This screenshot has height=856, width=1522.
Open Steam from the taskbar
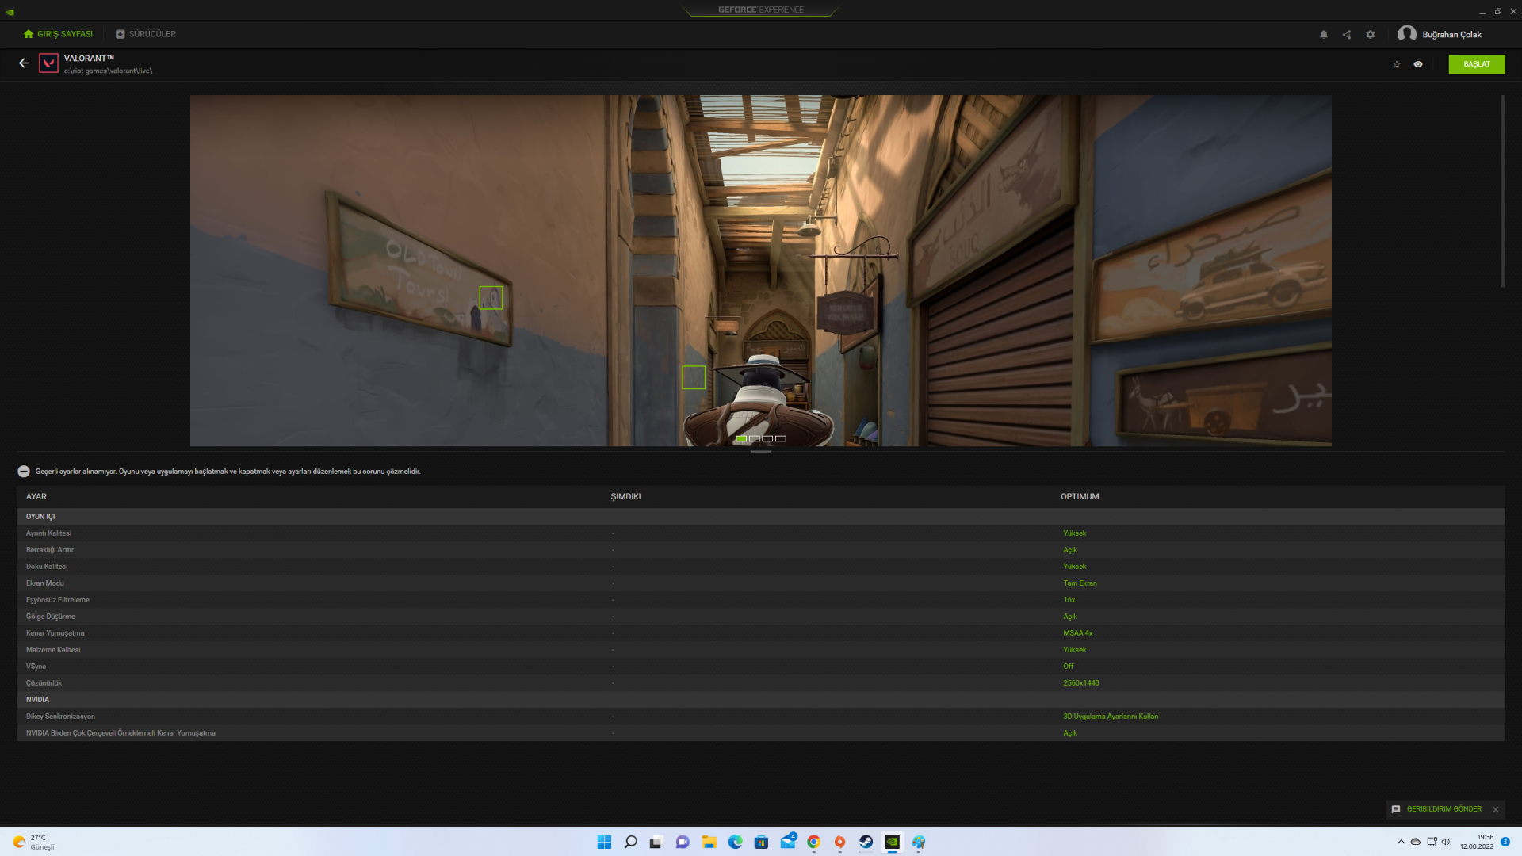[866, 842]
